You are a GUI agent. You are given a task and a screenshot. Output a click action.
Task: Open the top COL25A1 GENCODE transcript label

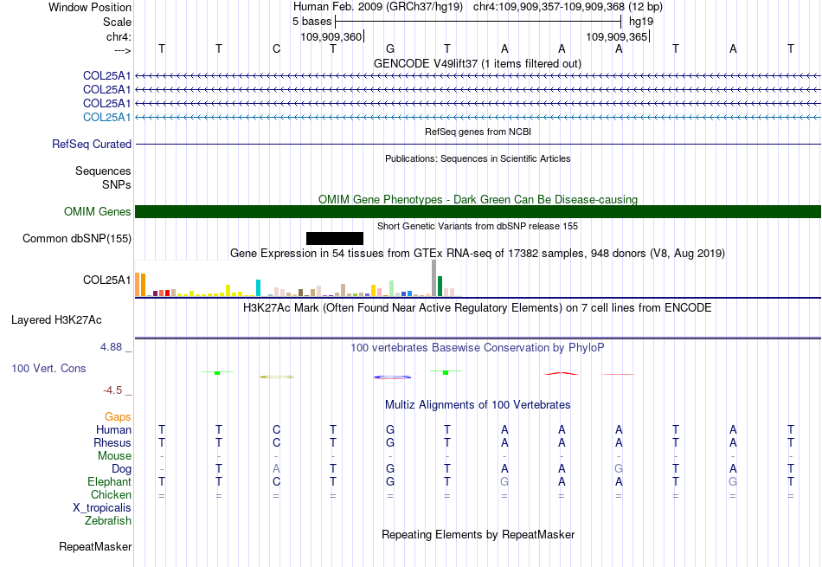(107, 75)
